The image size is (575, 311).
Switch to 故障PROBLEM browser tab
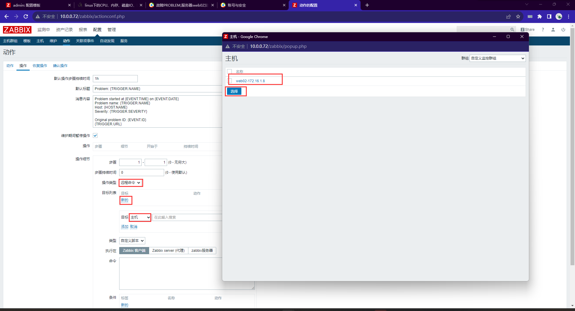[x=181, y=5]
